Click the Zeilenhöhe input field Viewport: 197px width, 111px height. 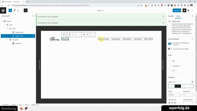(188, 95)
